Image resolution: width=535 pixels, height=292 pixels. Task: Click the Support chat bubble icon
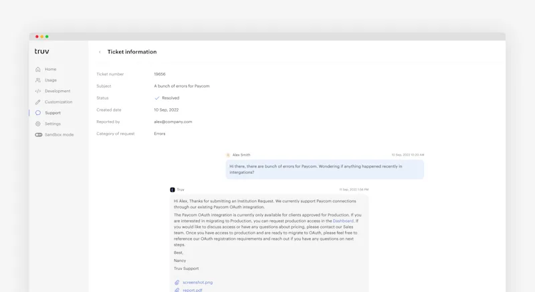coord(38,113)
